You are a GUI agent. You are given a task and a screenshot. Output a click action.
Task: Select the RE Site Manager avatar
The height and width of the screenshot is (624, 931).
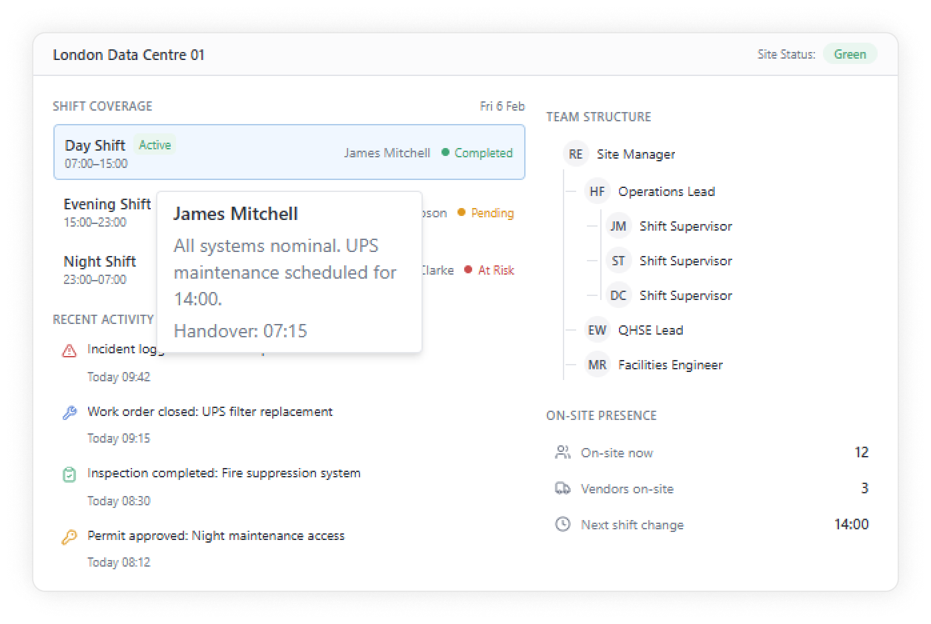pyautogui.click(x=576, y=154)
